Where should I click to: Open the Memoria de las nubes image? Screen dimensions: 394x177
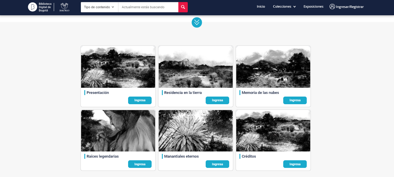click(x=273, y=67)
